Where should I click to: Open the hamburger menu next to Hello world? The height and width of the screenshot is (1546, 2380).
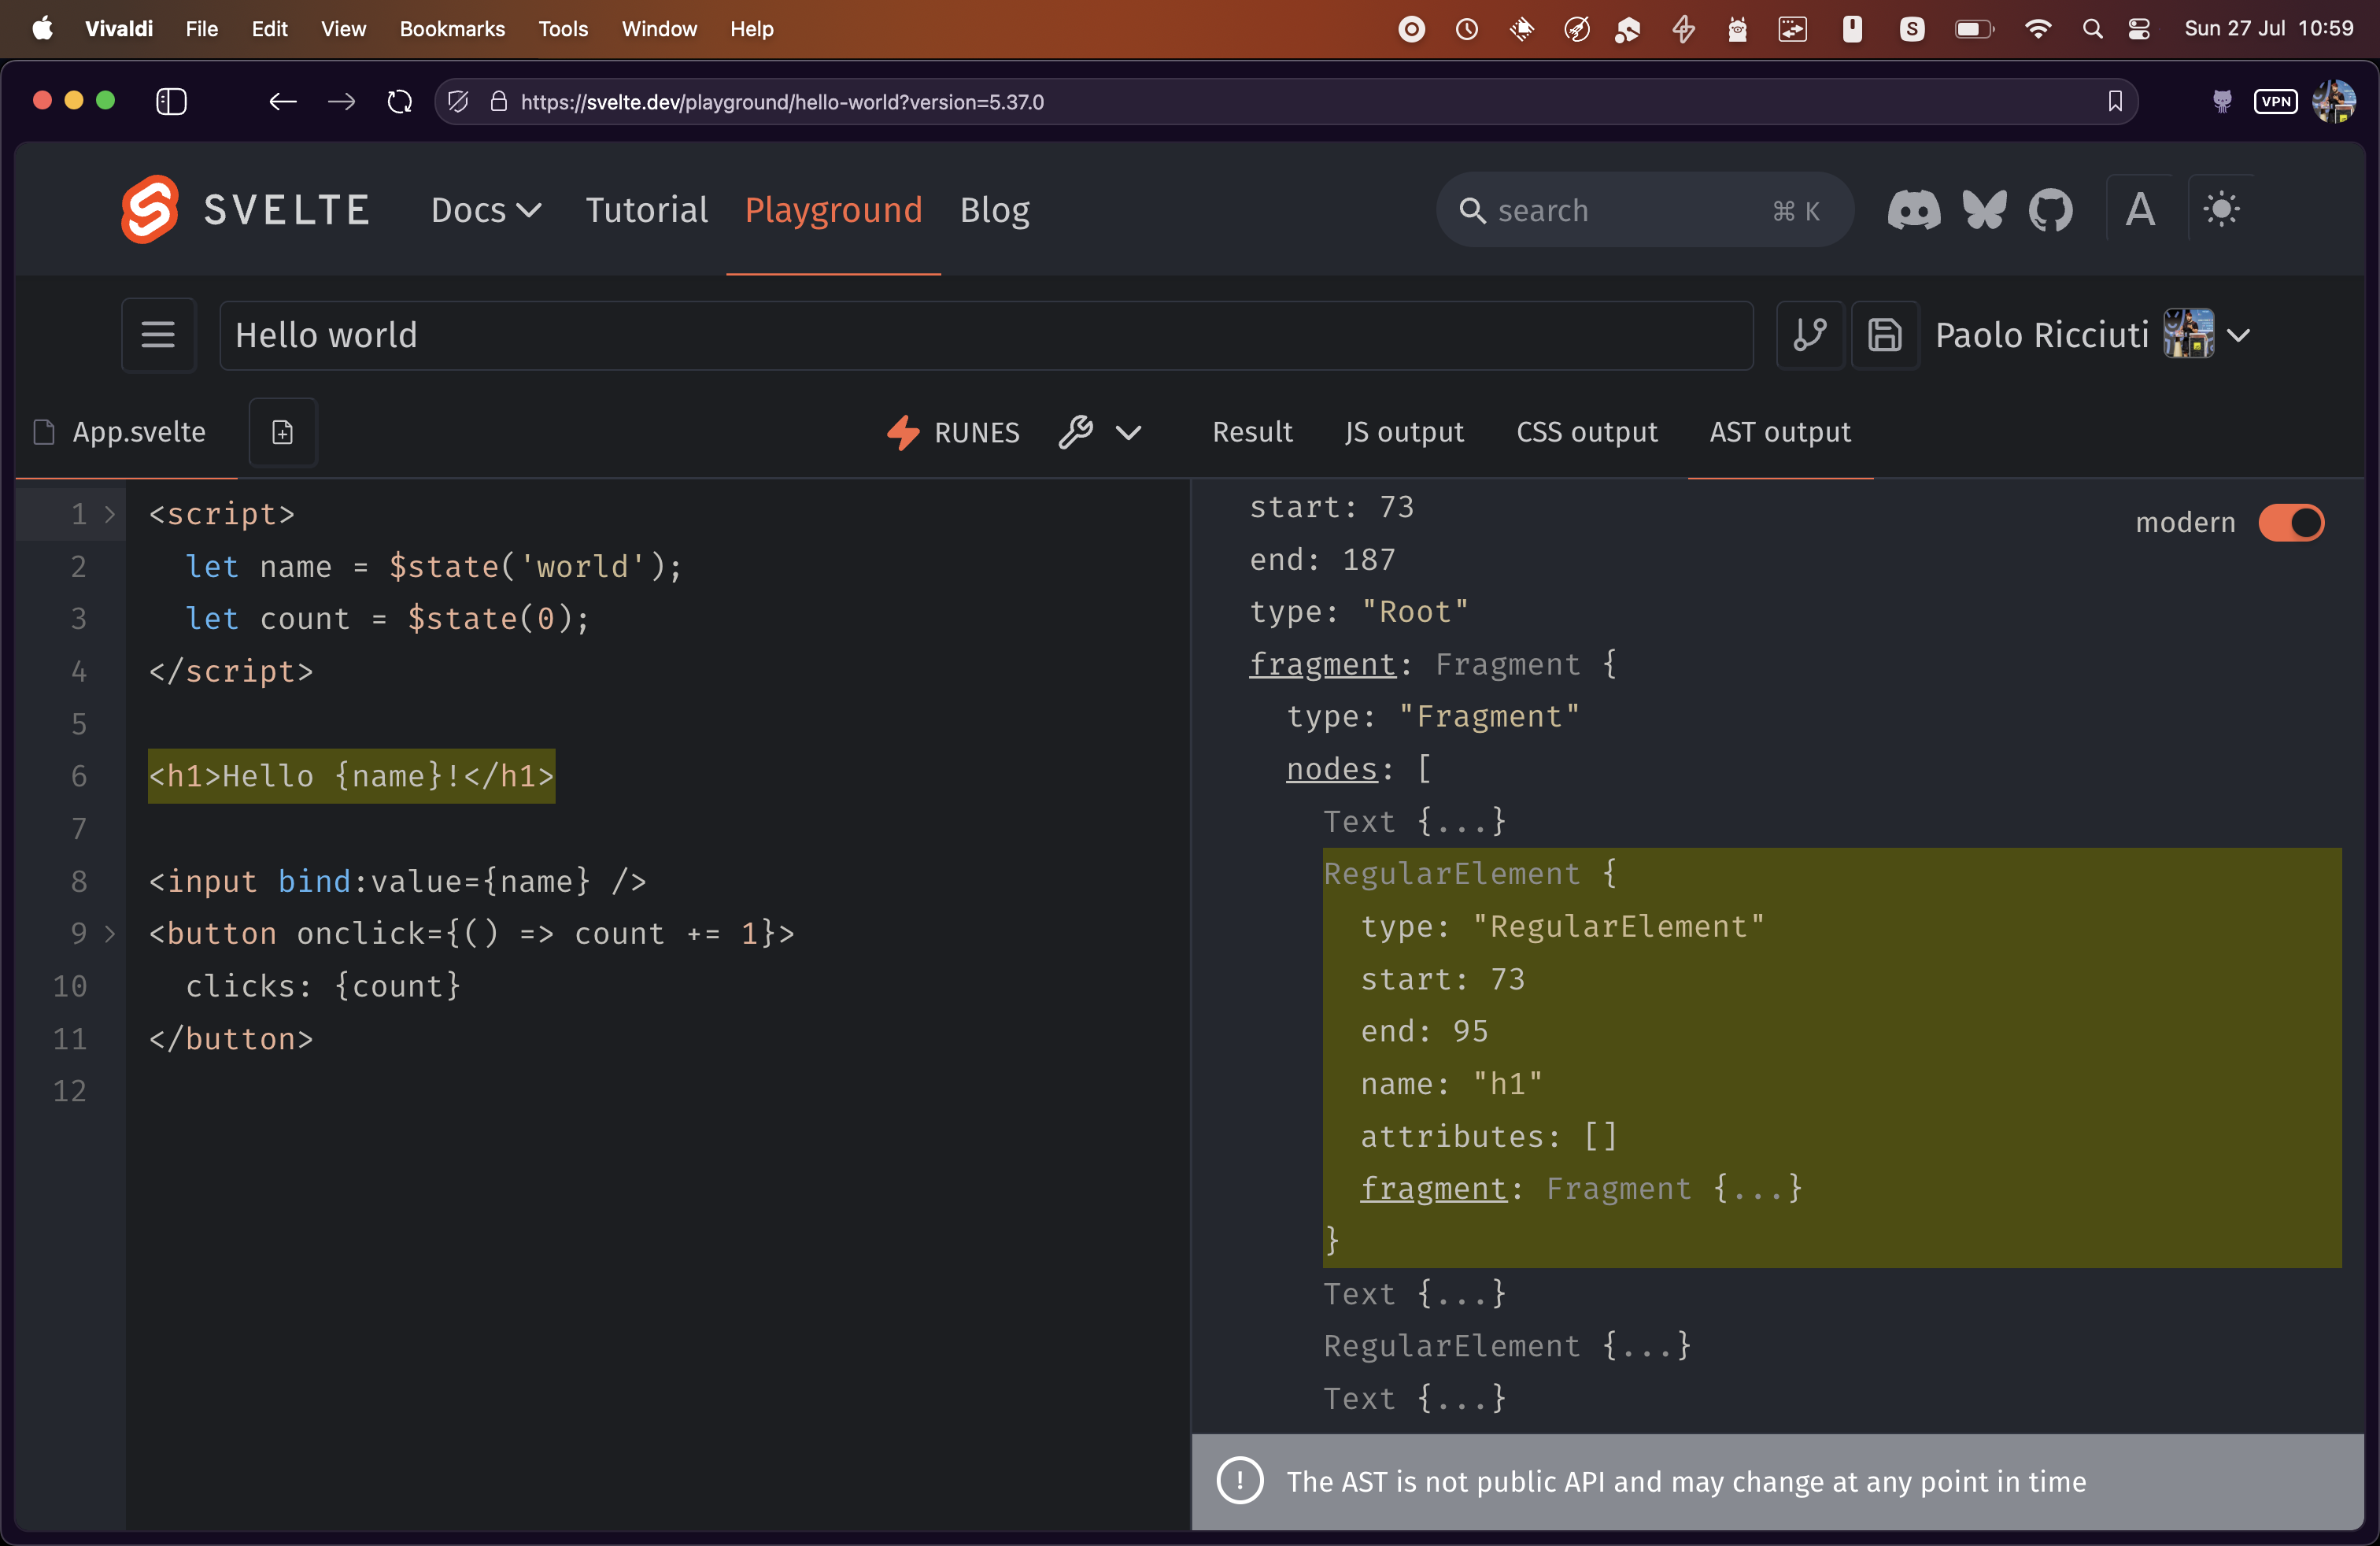click(158, 335)
